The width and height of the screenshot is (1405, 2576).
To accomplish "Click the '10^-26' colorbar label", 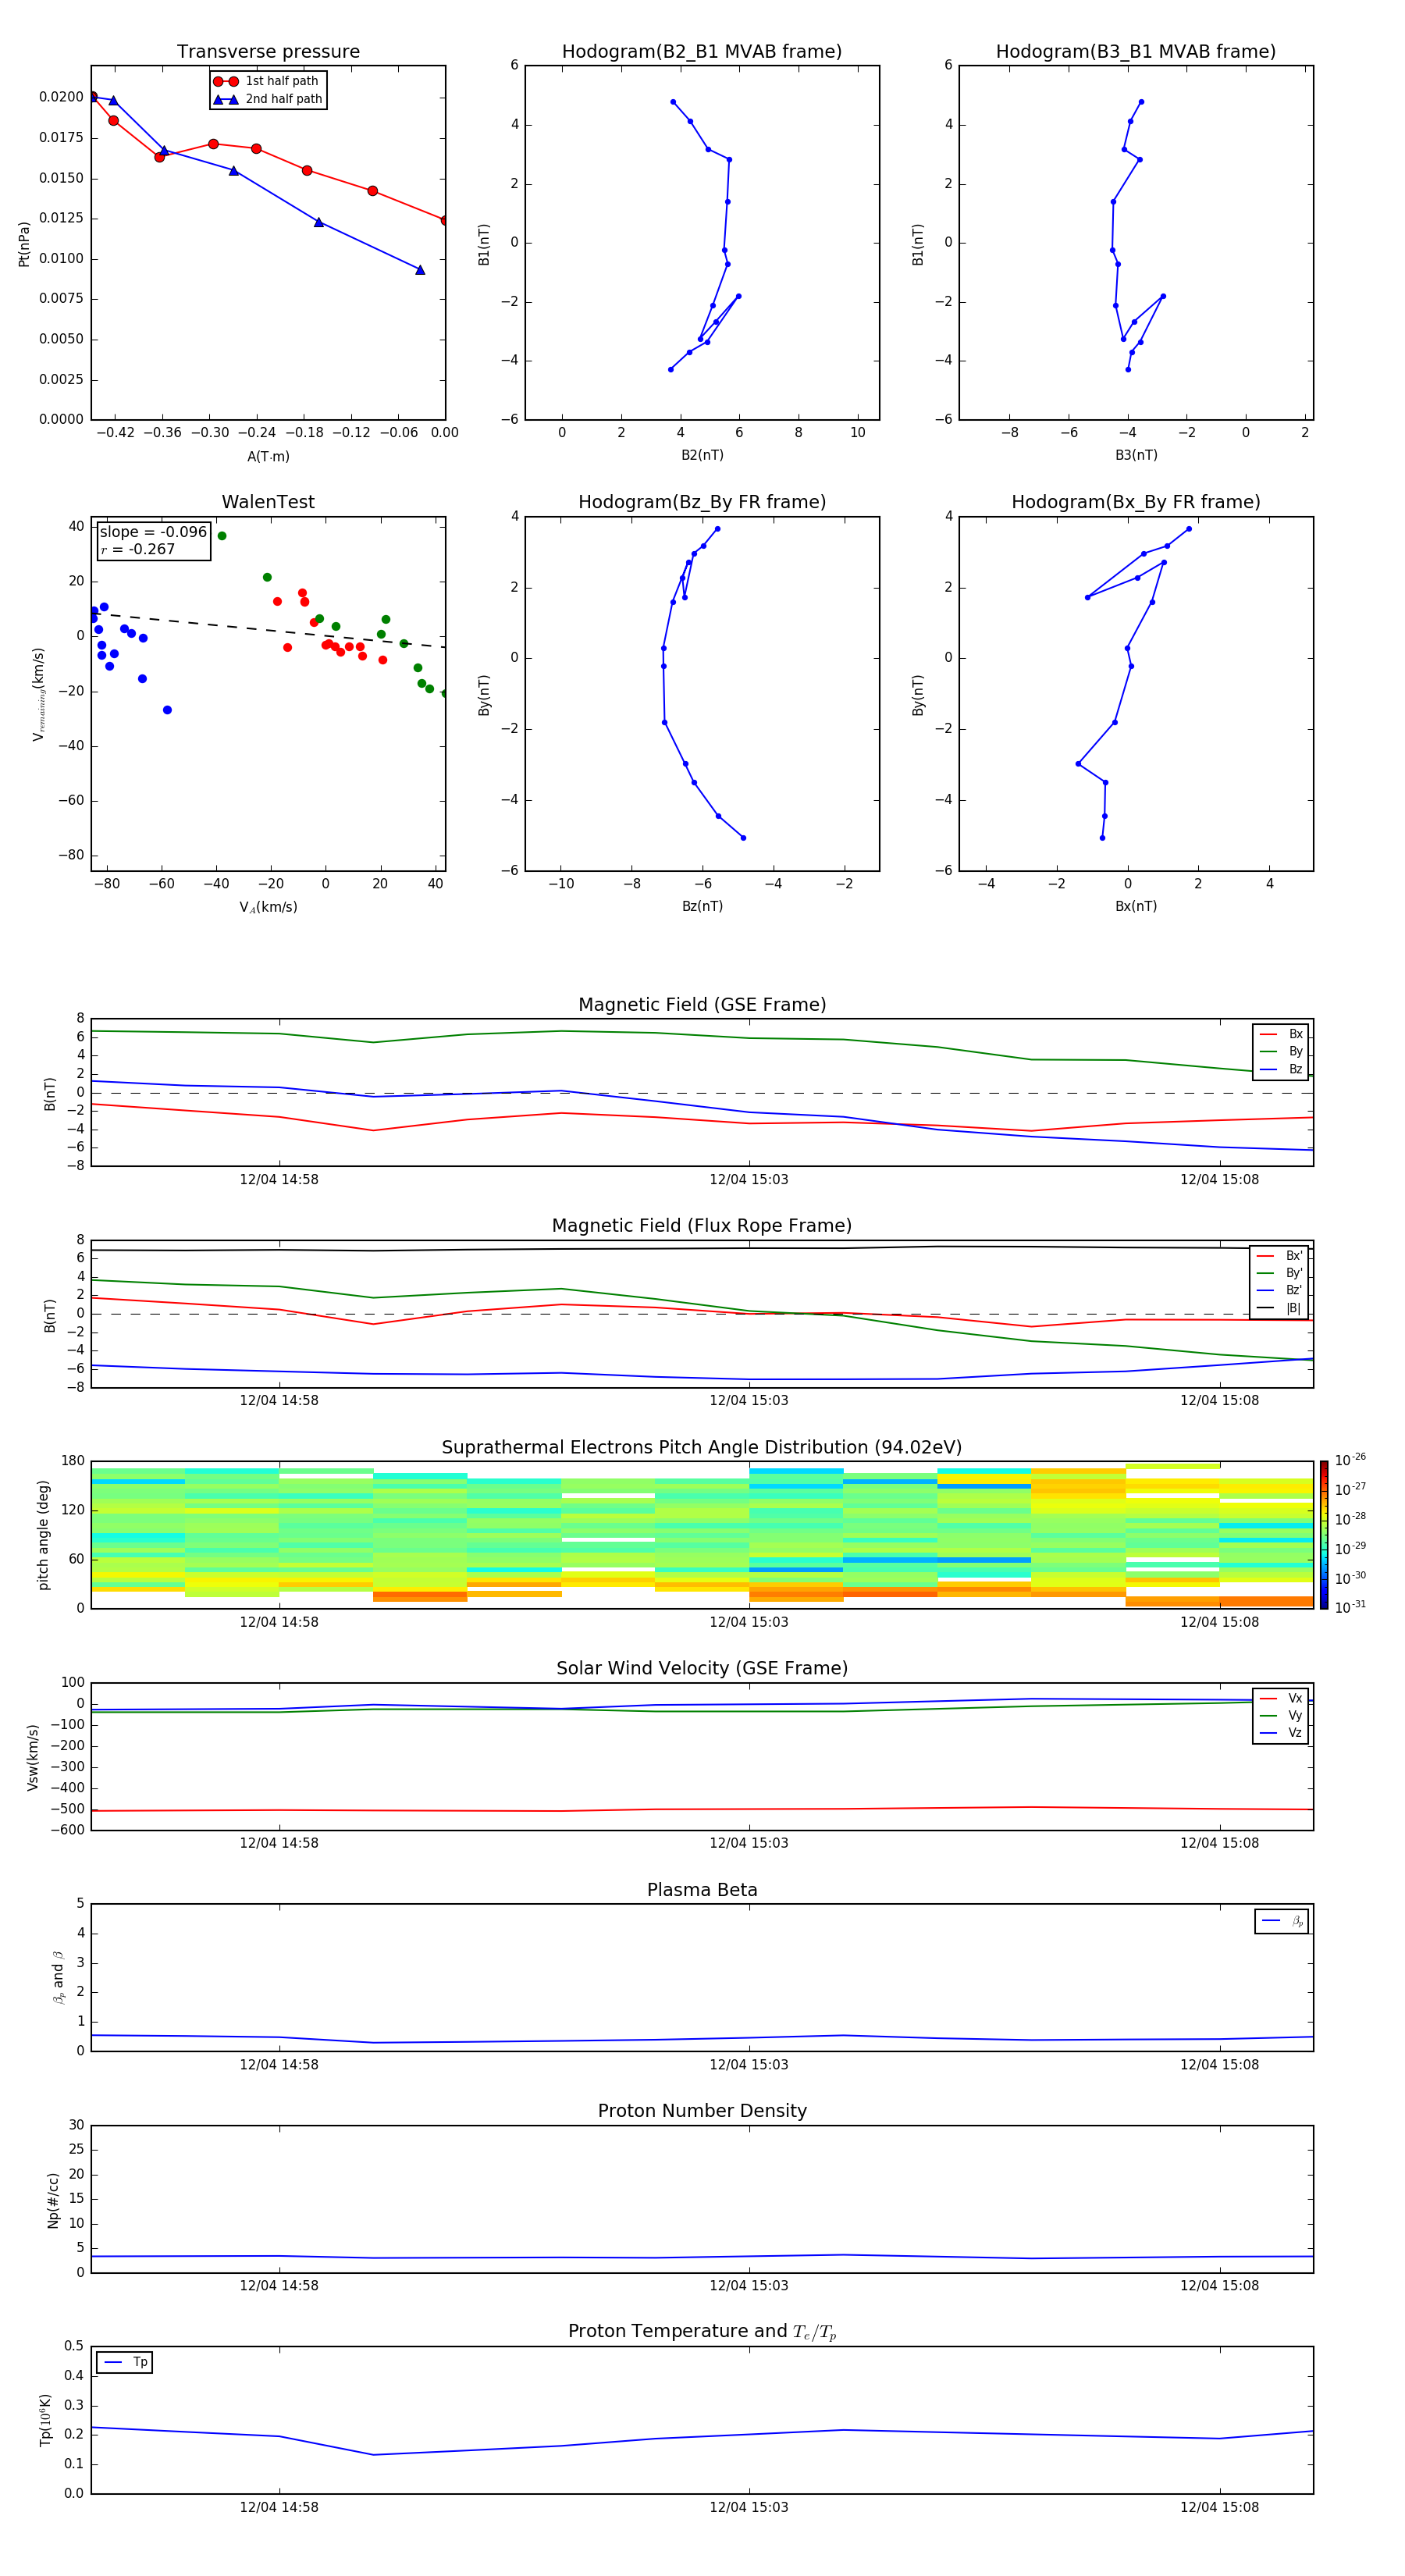I will (1350, 1460).
